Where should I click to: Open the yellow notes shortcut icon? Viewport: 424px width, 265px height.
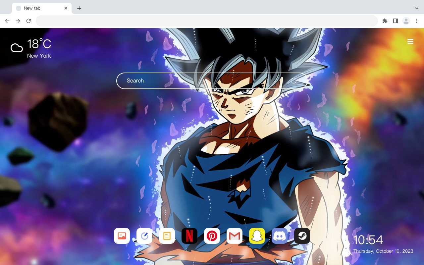167,236
